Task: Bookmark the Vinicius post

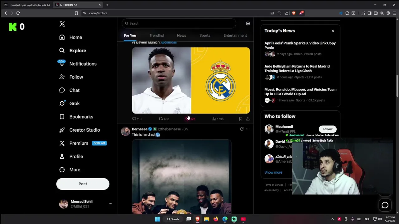Action: click(241, 119)
